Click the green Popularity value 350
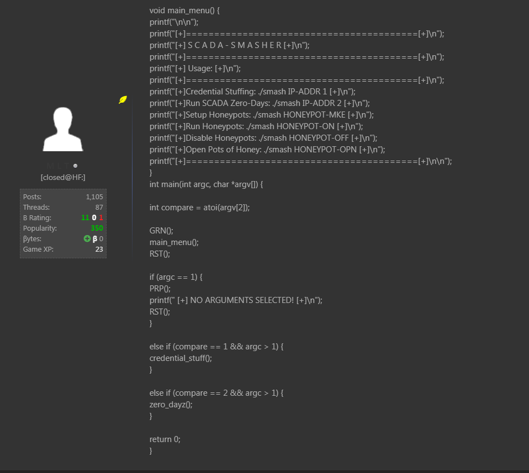The image size is (529, 473). coord(97,228)
